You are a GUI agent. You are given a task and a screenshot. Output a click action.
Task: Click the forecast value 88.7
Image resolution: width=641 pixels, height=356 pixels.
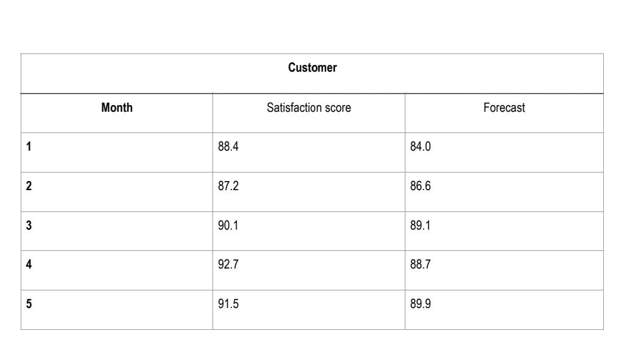click(x=420, y=264)
